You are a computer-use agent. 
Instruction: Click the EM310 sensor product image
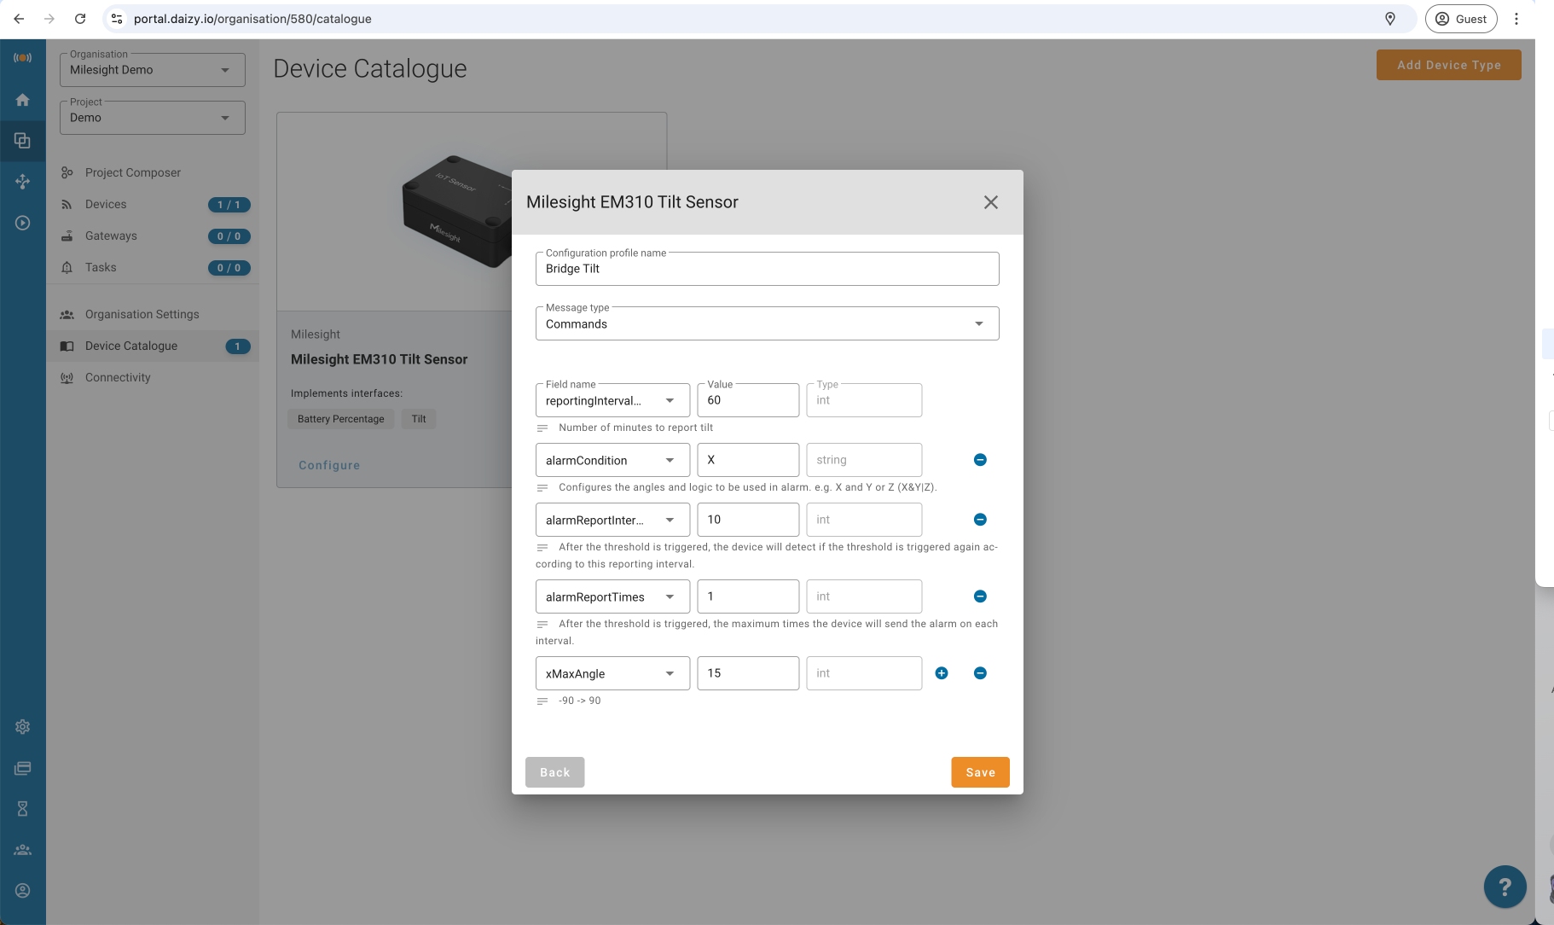(456, 212)
